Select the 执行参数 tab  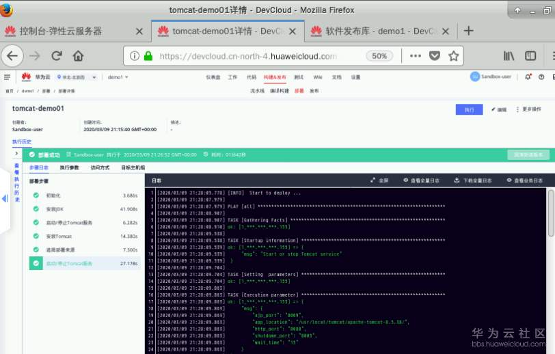(70, 167)
